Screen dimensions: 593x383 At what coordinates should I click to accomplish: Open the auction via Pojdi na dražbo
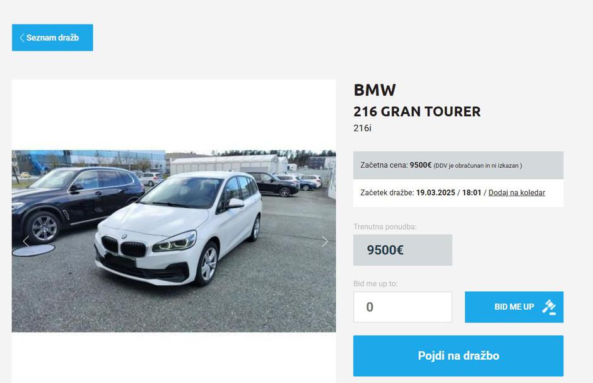point(458,356)
